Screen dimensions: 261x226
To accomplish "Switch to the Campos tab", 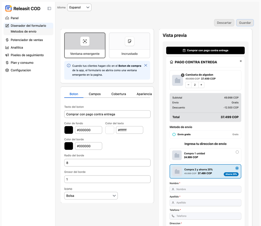I will (x=95, y=94).
